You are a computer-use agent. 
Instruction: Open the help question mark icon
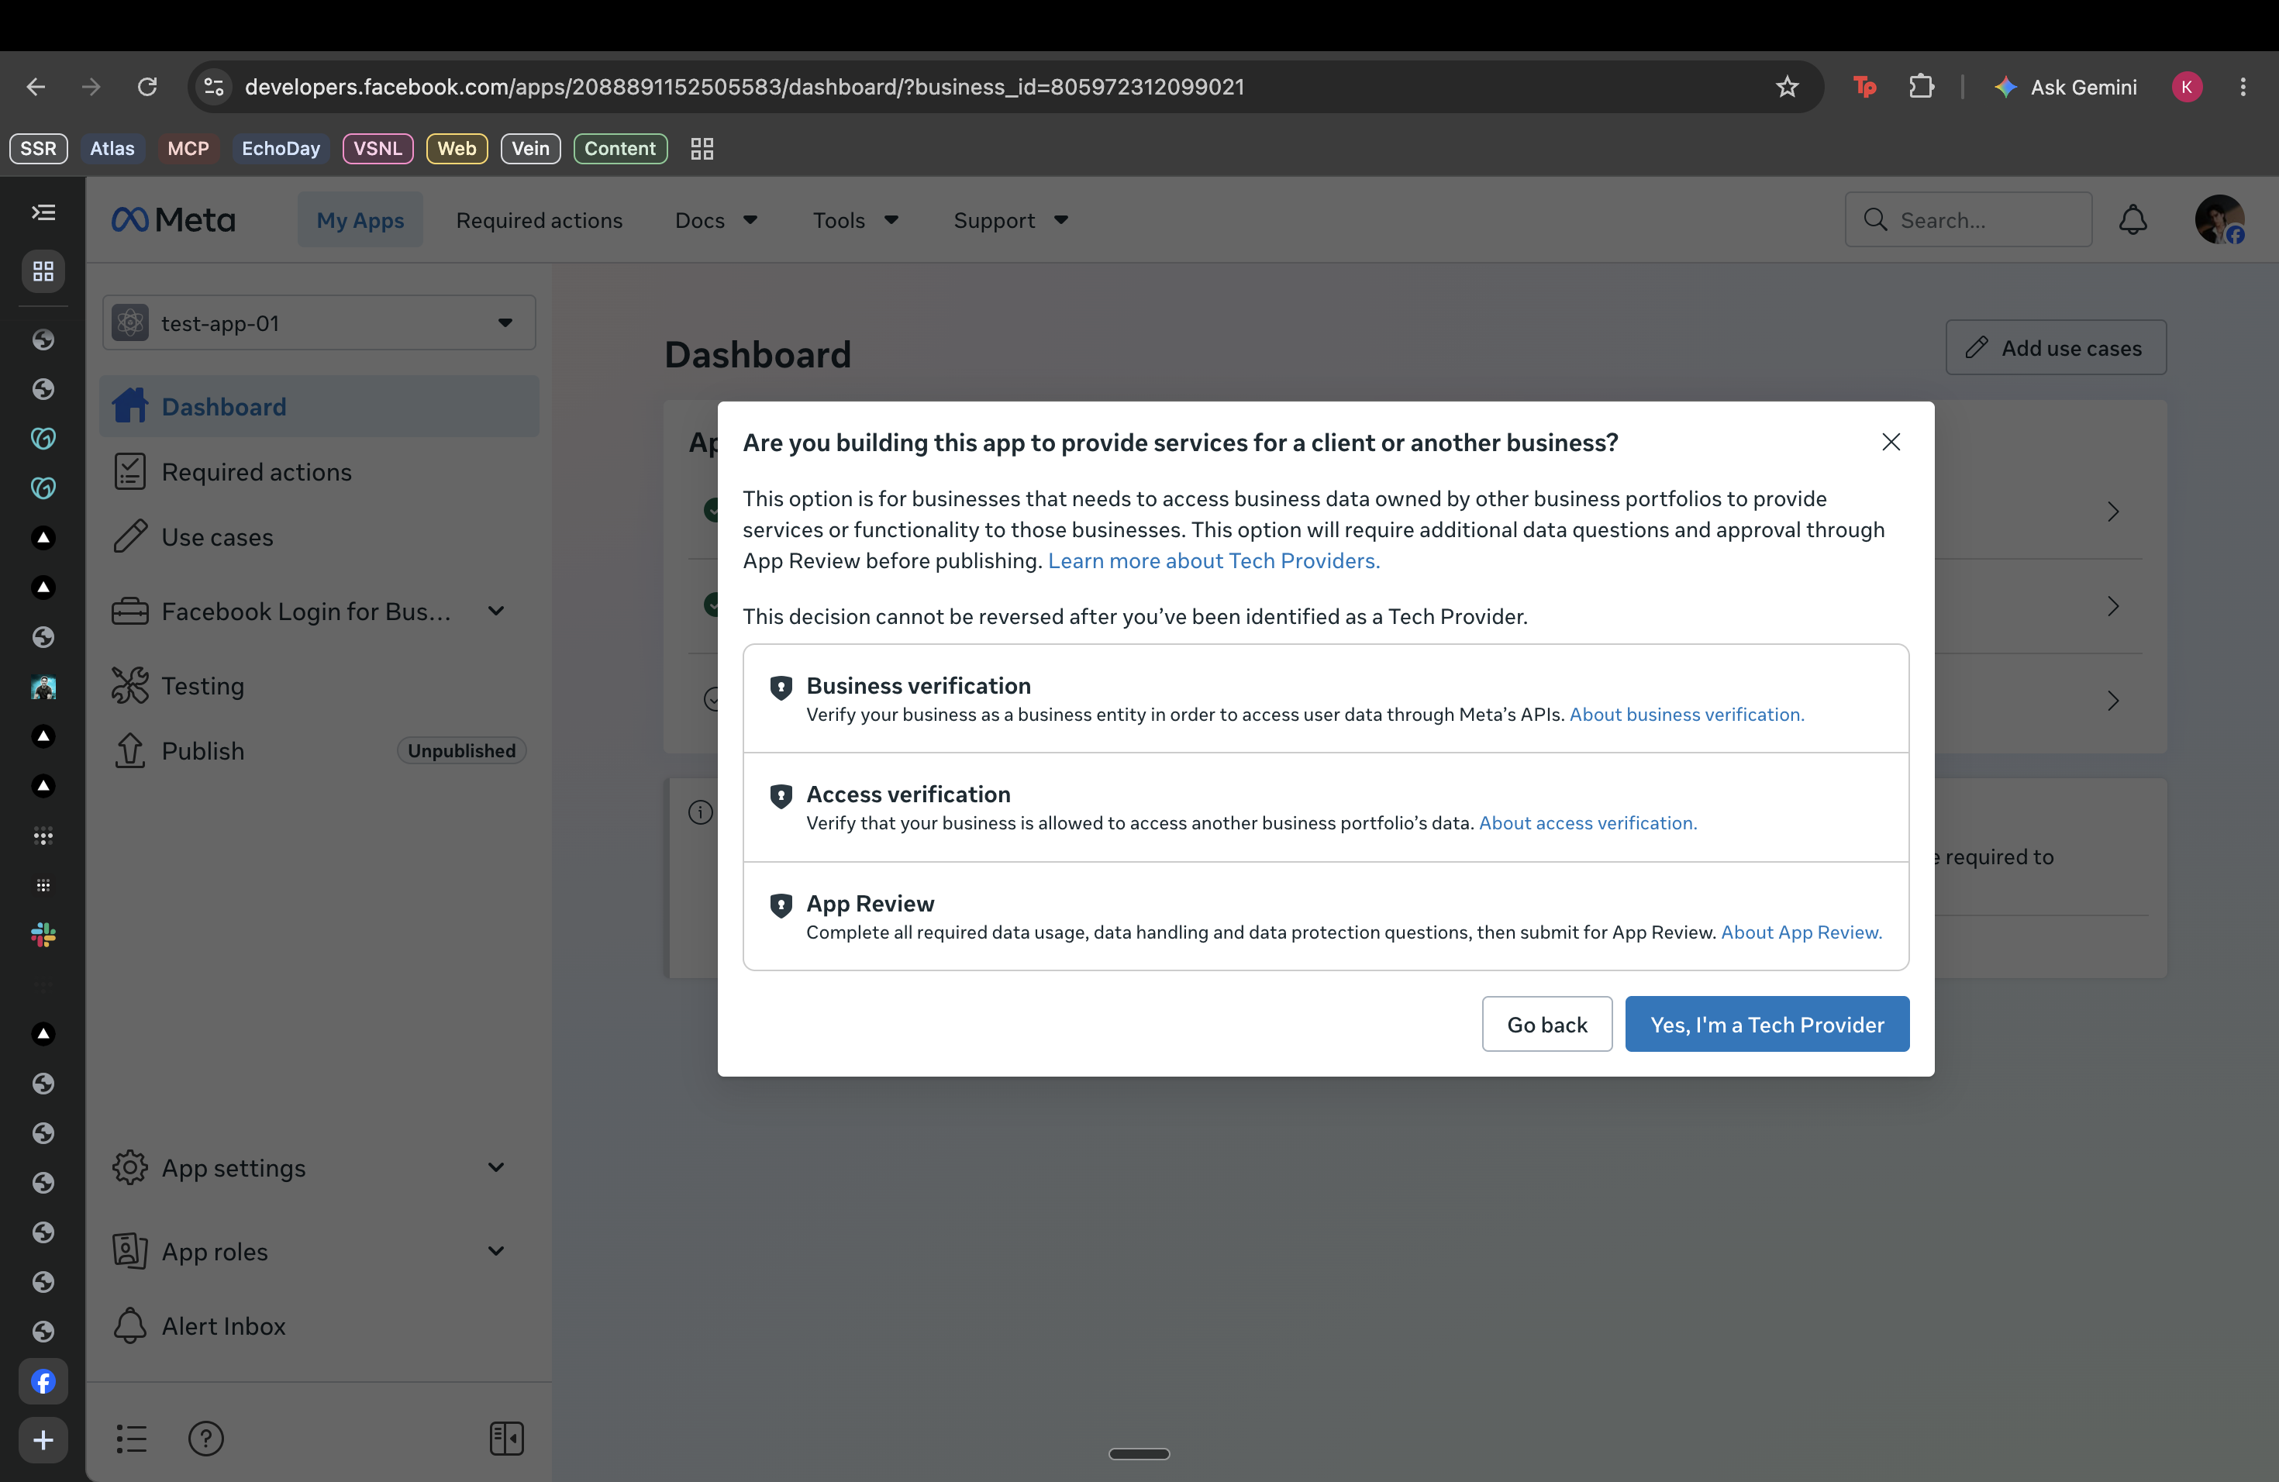206,1438
